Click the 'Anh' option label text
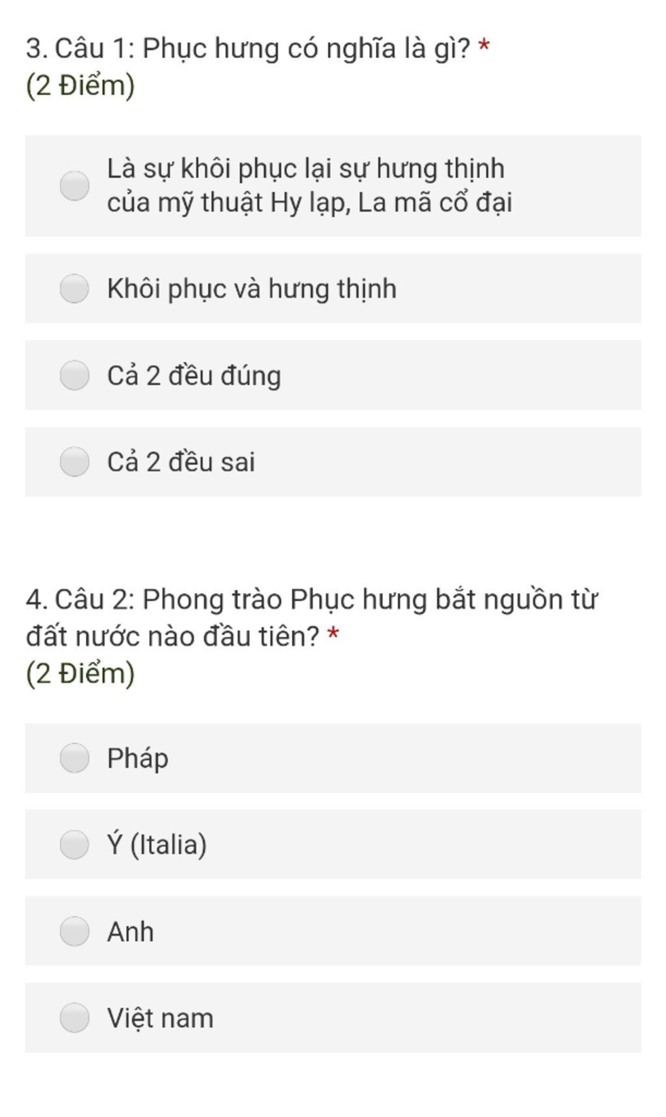This screenshot has width=666, height=1117. pos(131,931)
